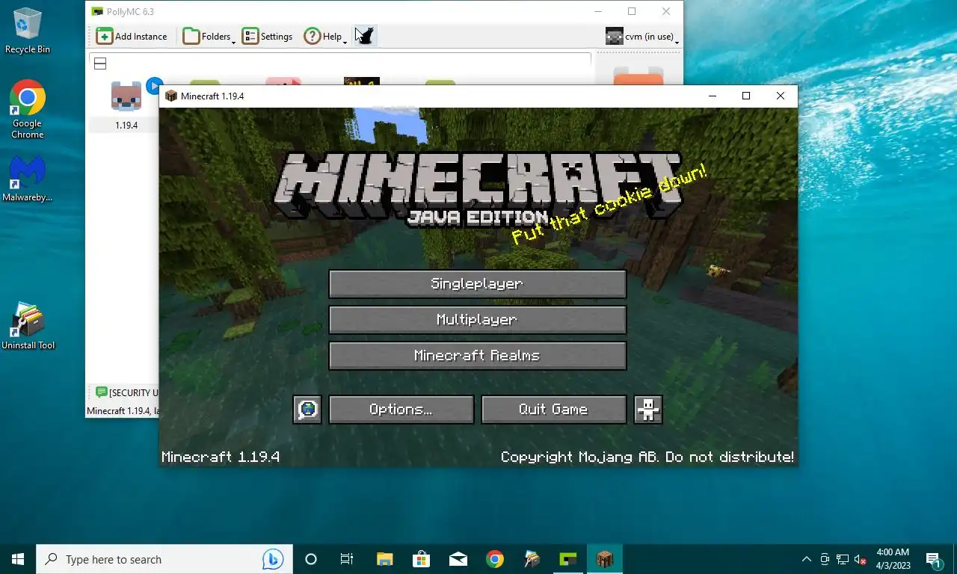Open the Recycle Bin desktop icon

pyautogui.click(x=28, y=31)
